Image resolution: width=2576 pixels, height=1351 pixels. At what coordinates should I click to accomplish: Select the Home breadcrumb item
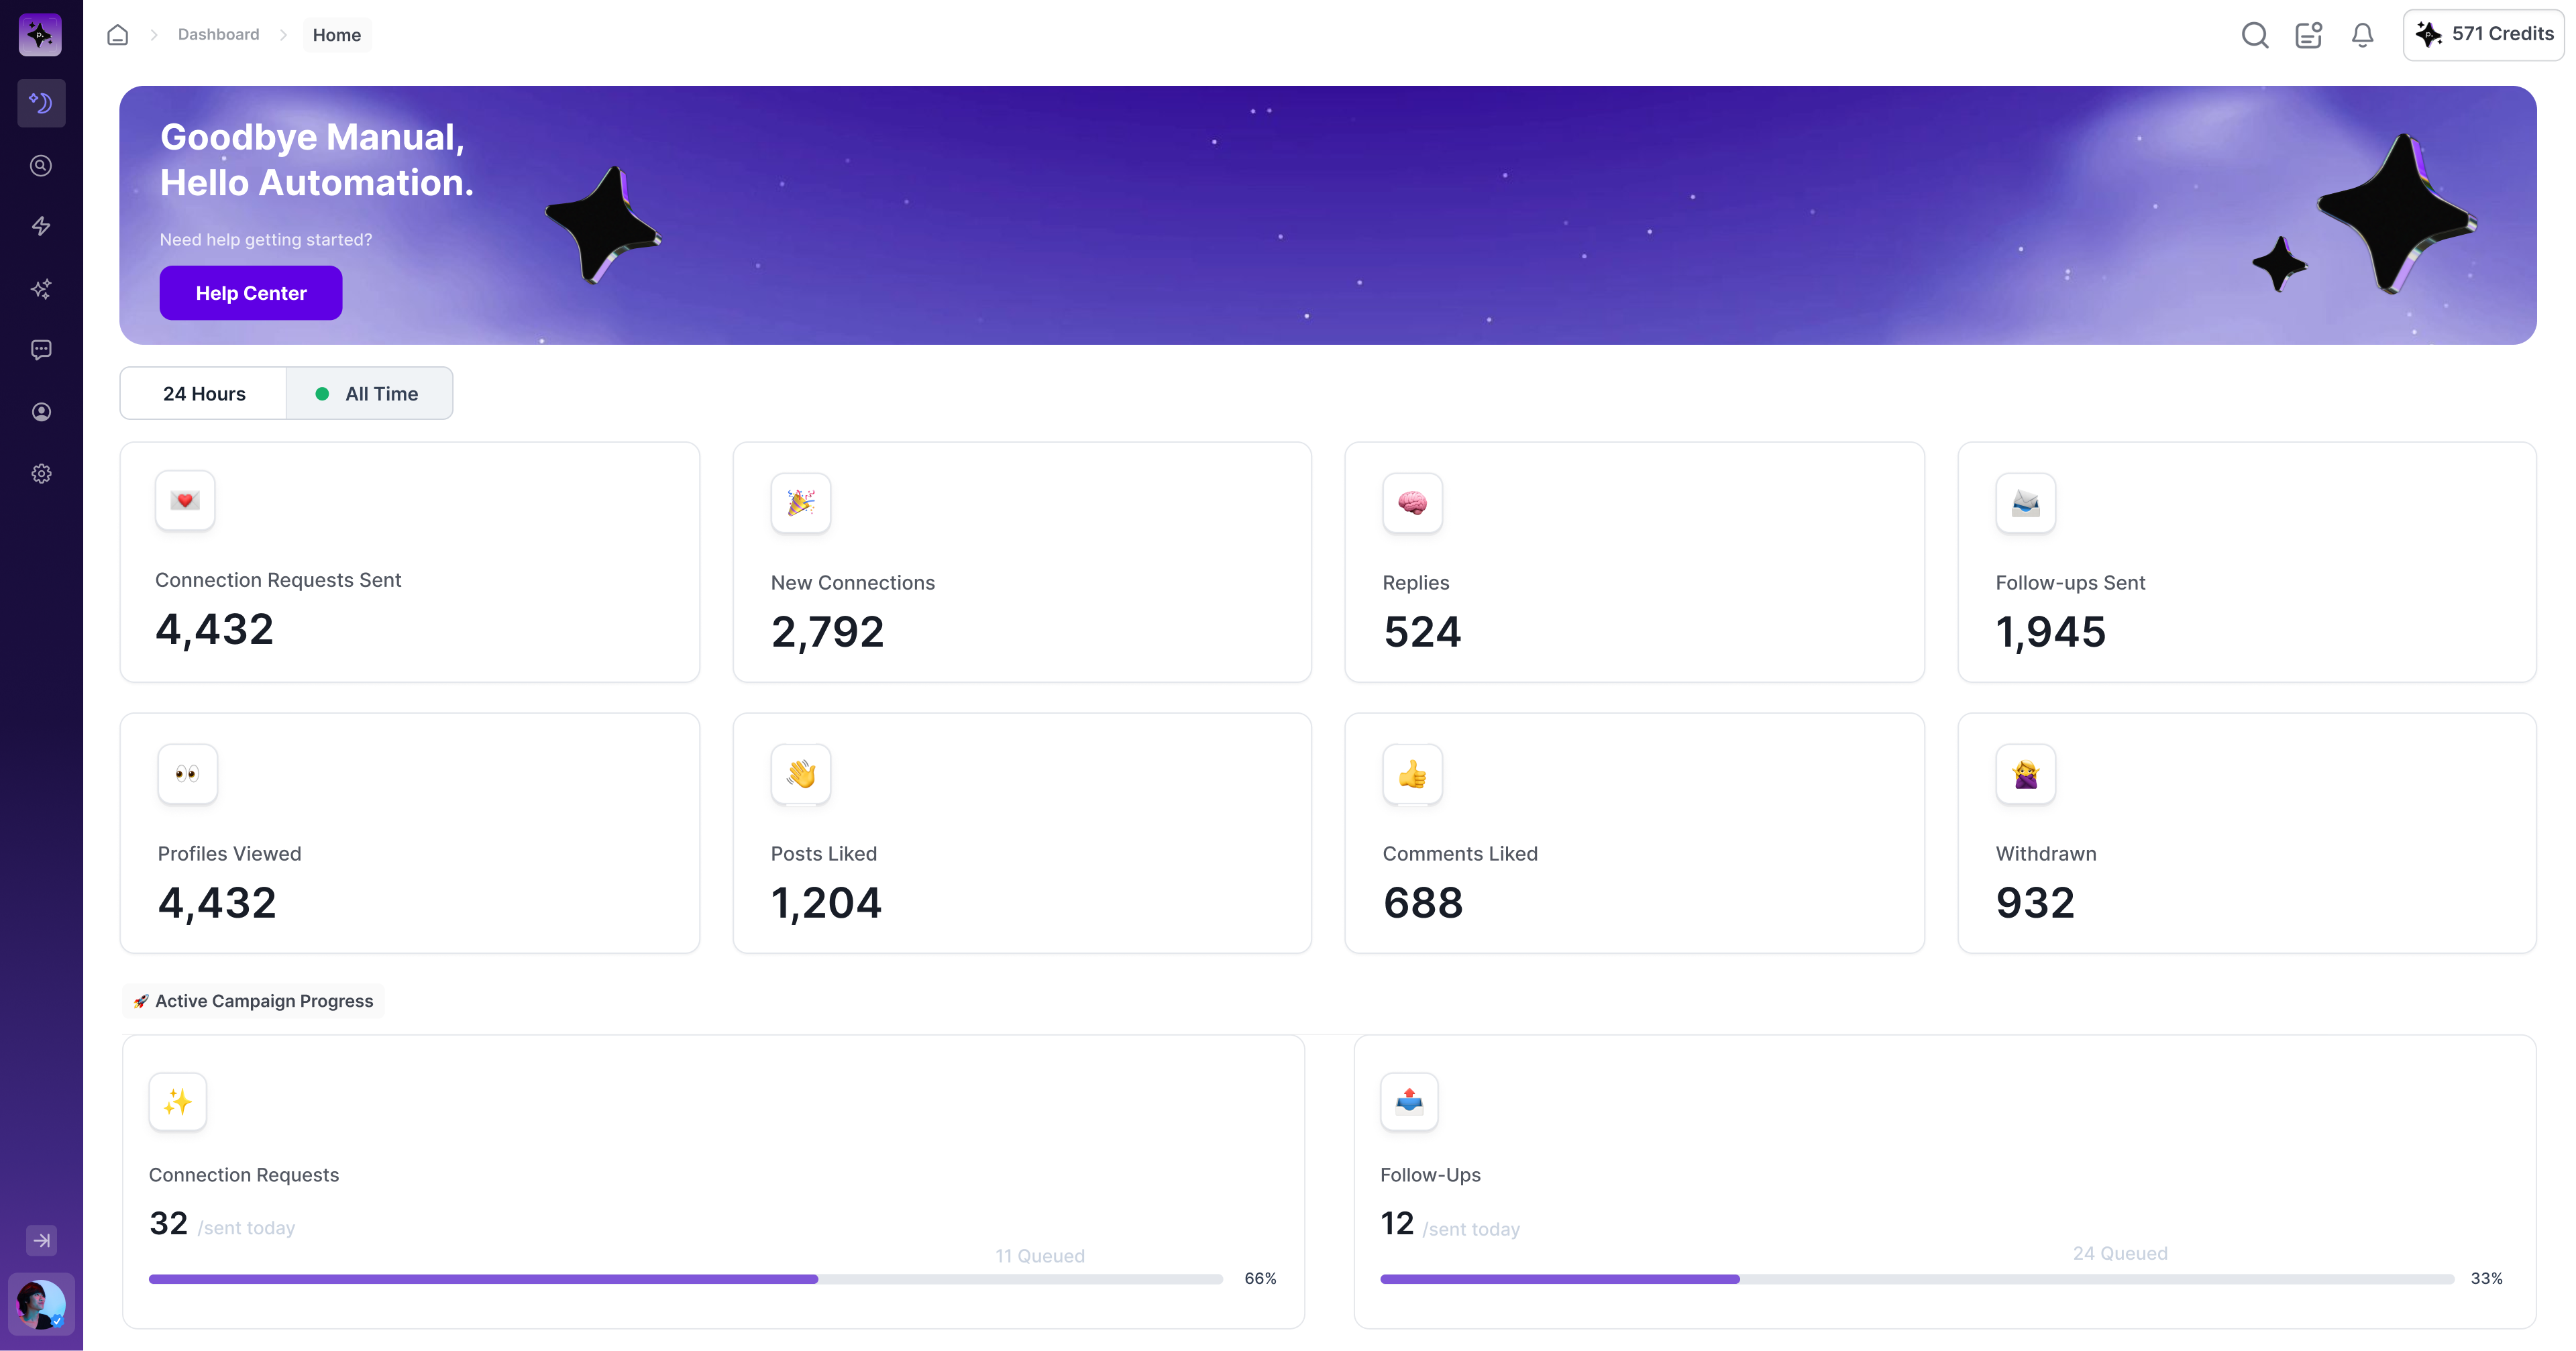click(337, 35)
